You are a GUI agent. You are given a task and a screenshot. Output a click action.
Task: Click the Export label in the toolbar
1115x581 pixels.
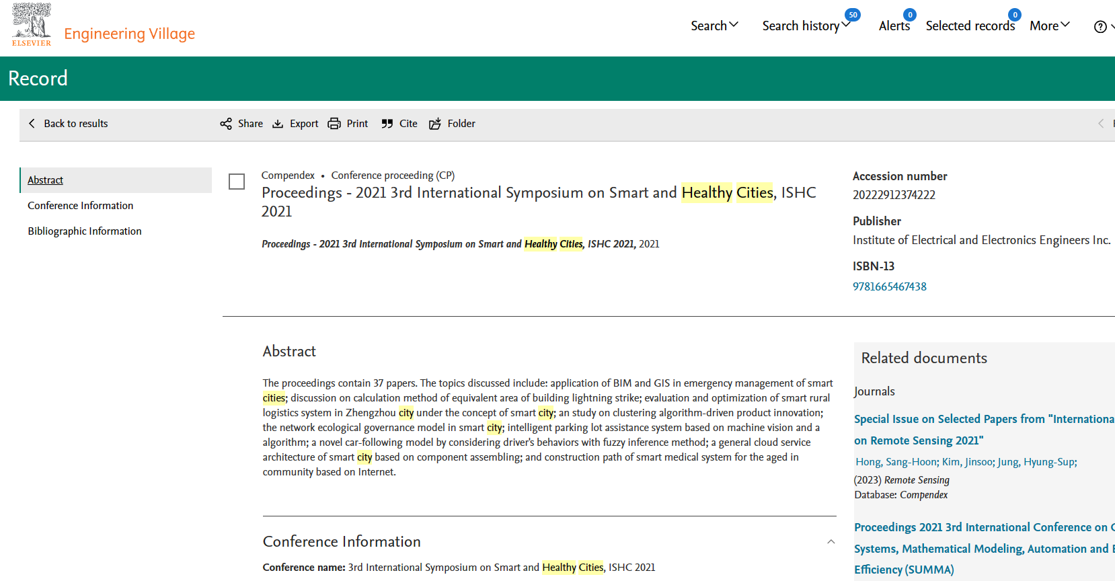click(304, 124)
